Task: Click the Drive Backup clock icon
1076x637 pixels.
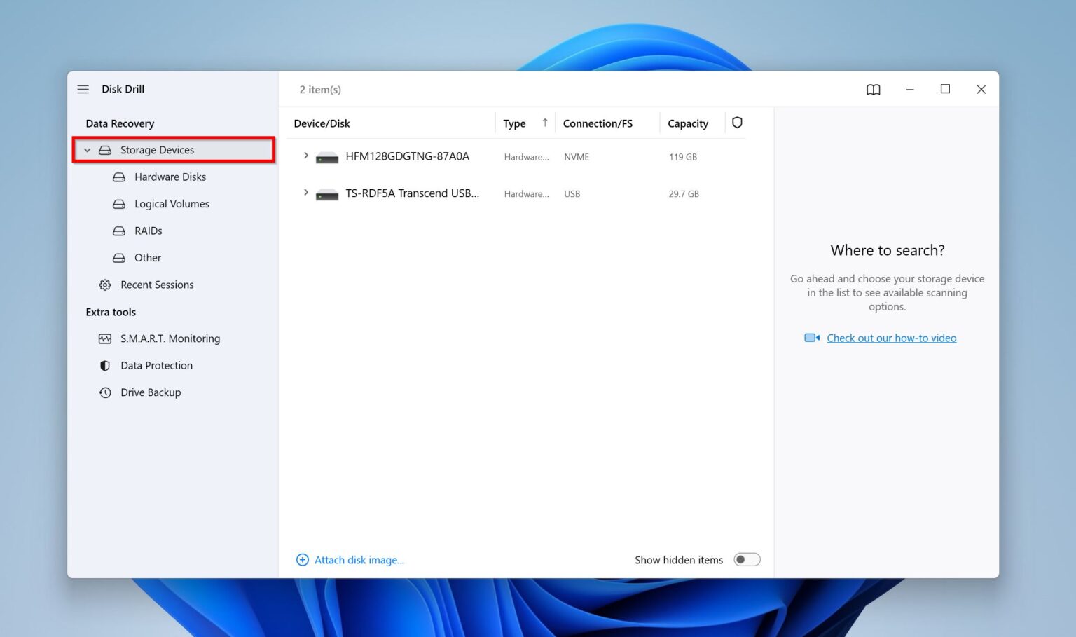Action: click(x=104, y=392)
